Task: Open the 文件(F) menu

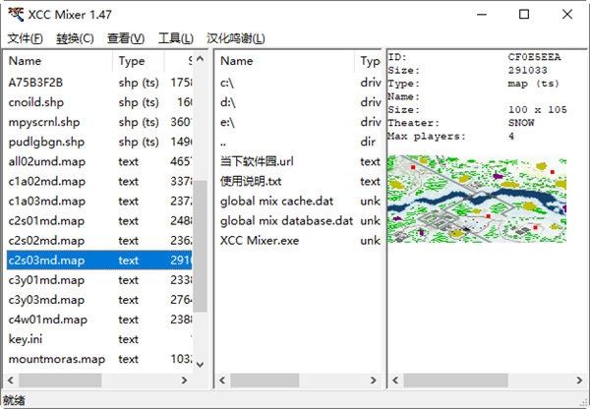Action: tap(25, 38)
